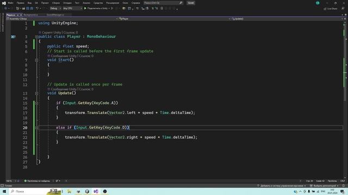The image size is (348, 195).
Task: Click the split editor icon at top right
Action: [x=345, y=19]
